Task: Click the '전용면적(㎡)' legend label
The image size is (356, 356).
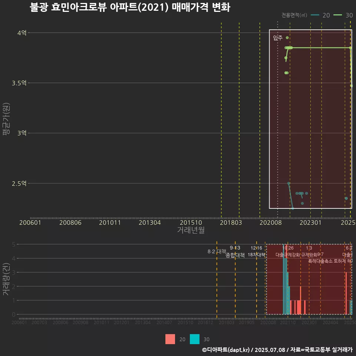Action: pyautogui.click(x=294, y=15)
